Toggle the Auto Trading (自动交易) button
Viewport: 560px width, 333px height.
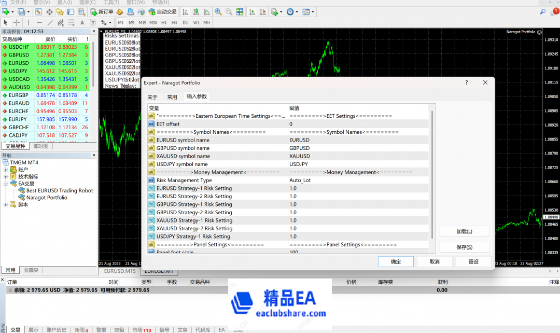[x=162, y=11]
